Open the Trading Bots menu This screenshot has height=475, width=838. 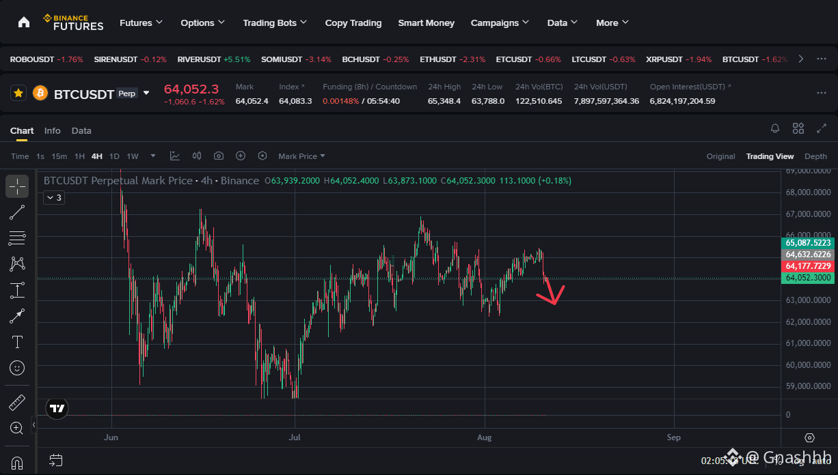coord(275,23)
